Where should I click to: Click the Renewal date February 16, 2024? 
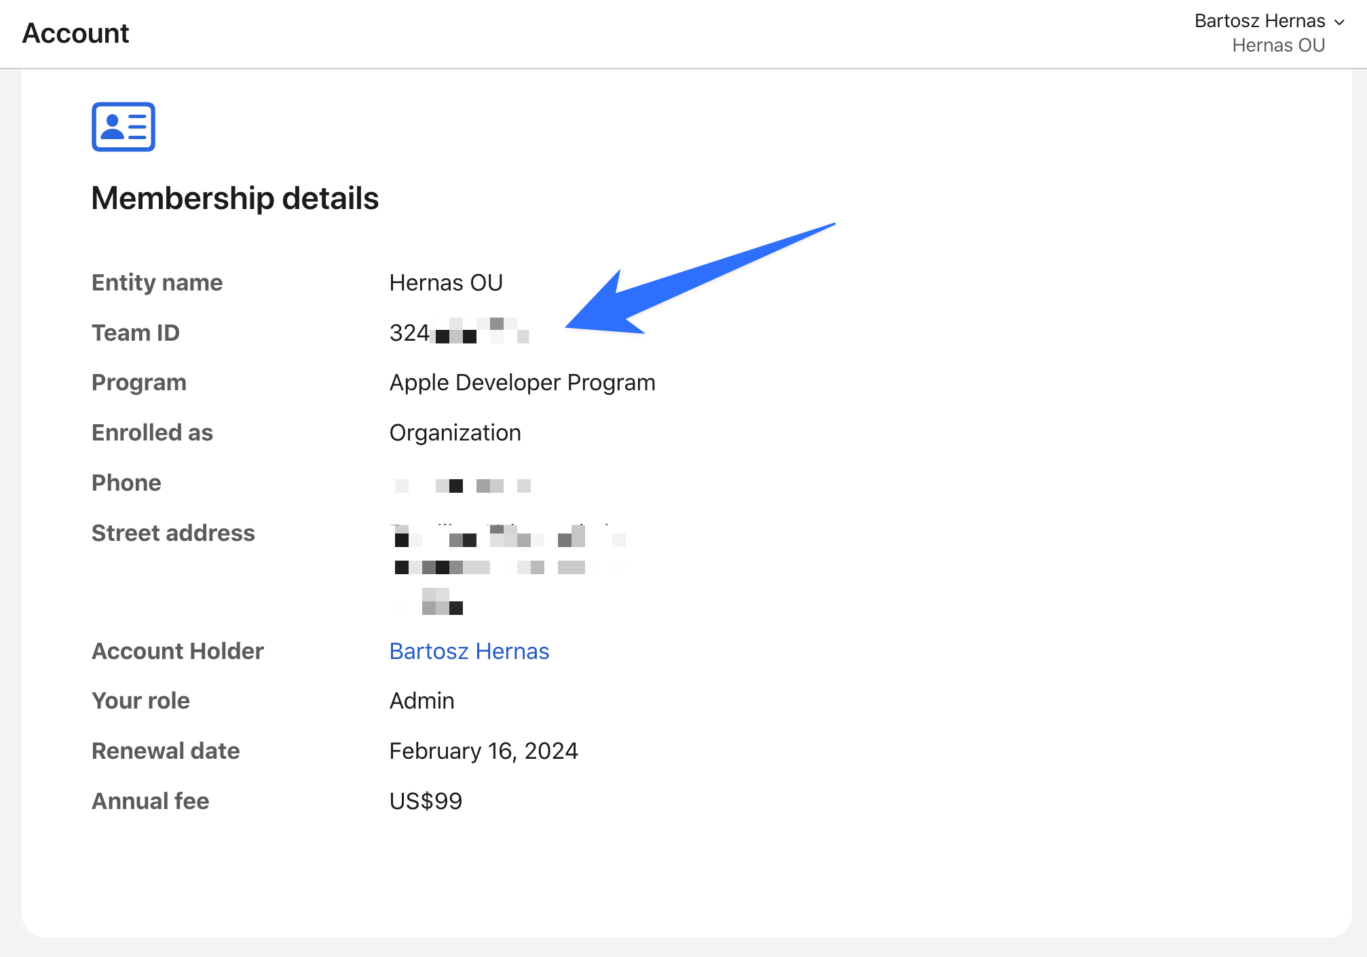click(483, 751)
